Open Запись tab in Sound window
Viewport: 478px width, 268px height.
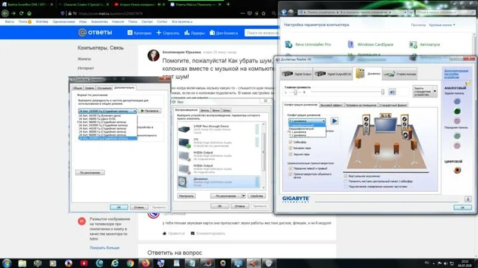pyautogui.click(x=205, y=110)
